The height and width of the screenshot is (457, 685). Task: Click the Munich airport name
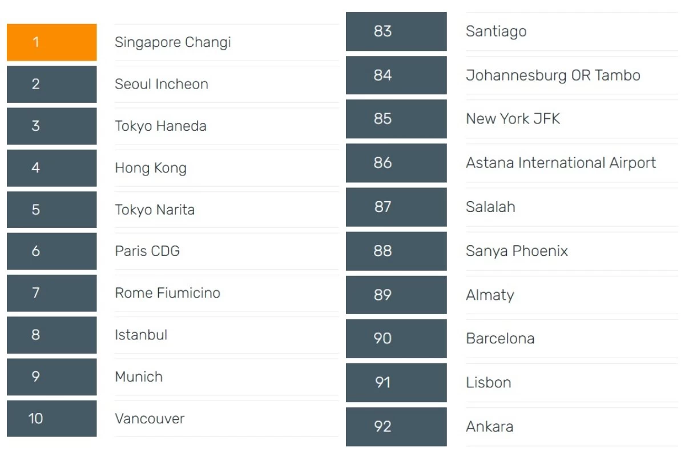pyautogui.click(x=139, y=377)
